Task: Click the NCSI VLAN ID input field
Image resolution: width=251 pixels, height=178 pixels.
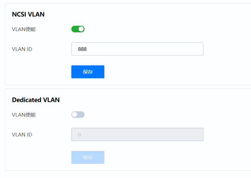Action: click(x=137, y=49)
